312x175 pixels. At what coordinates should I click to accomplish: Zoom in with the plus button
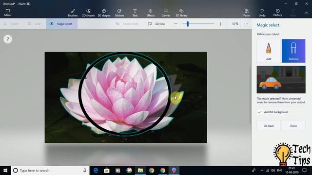tap(220, 24)
